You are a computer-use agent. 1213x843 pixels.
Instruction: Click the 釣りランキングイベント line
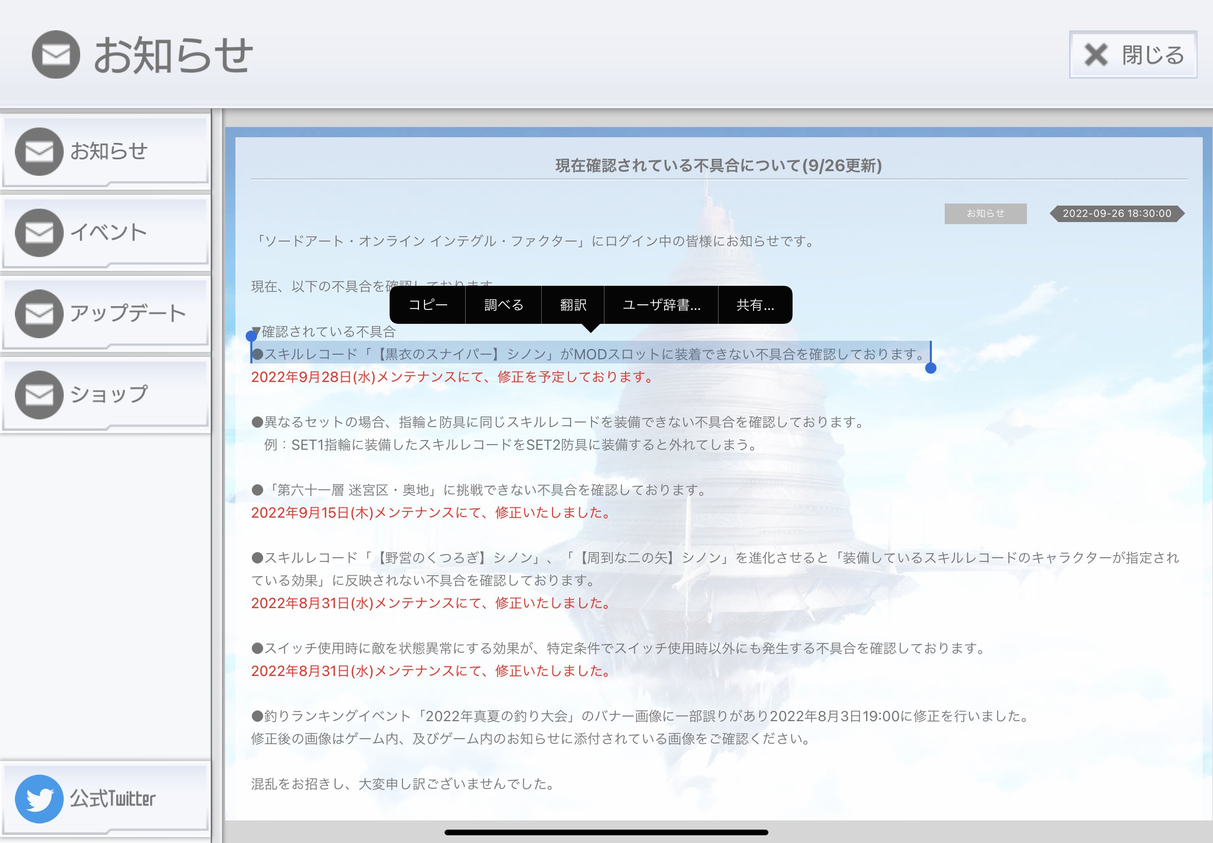[x=641, y=716]
